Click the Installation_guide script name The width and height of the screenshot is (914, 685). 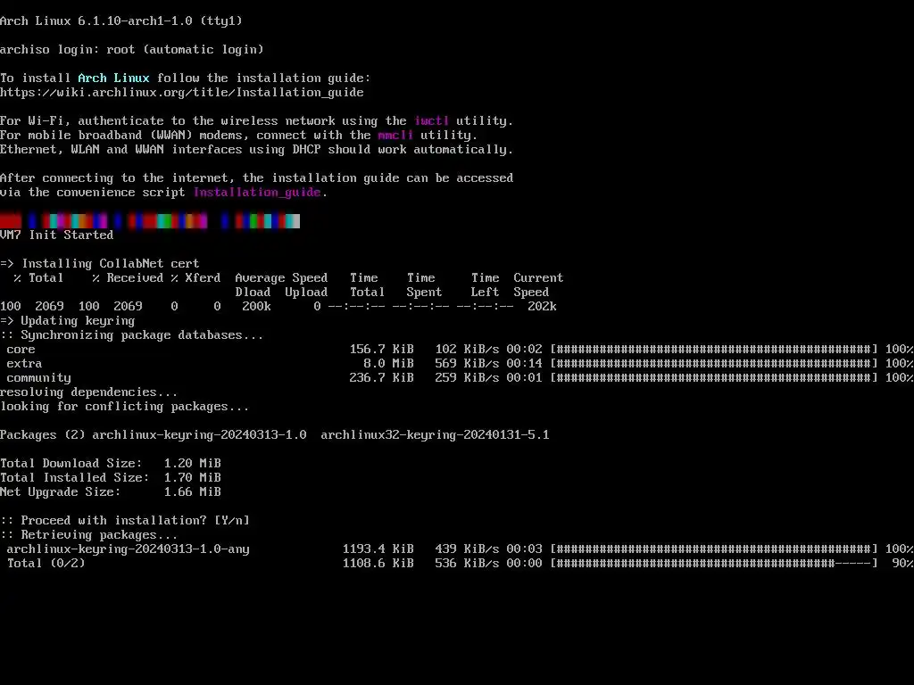point(257,193)
